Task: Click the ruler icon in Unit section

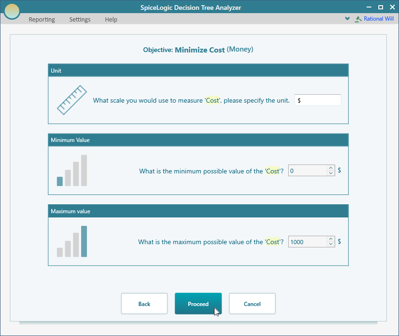Action: pyautogui.click(x=72, y=100)
